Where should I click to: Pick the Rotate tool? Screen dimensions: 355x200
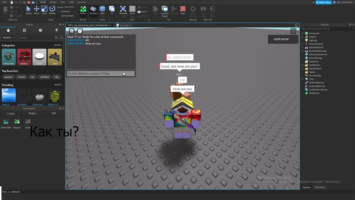pos(52,10)
